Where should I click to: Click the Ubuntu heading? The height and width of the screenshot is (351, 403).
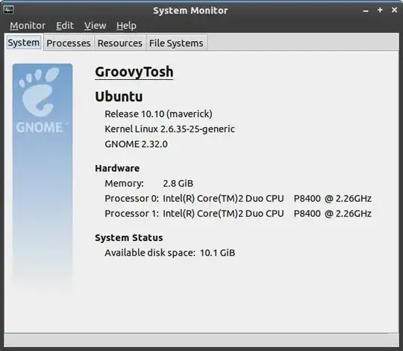119,96
